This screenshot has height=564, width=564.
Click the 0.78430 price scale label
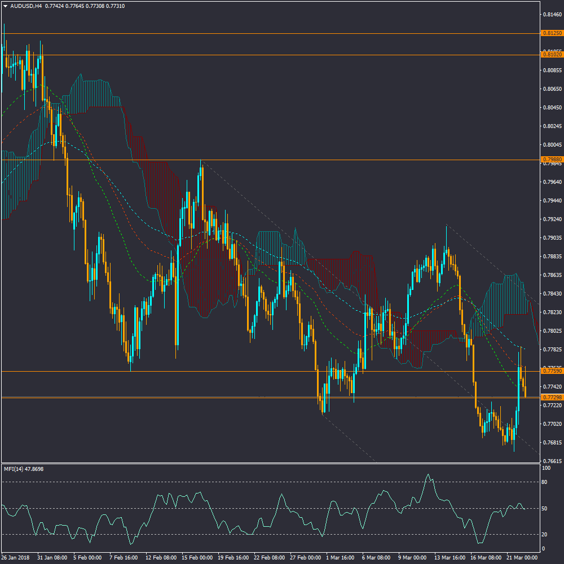[551, 293]
